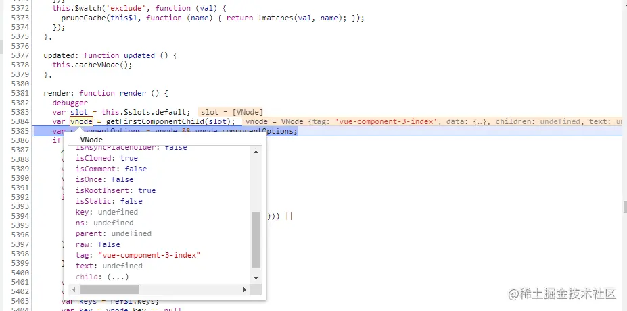
Task: Click the debugger statement
Action: click(x=70, y=103)
